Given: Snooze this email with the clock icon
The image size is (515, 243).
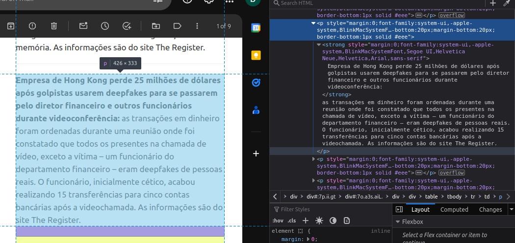Looking at the screenshot, I should [105, 26].
